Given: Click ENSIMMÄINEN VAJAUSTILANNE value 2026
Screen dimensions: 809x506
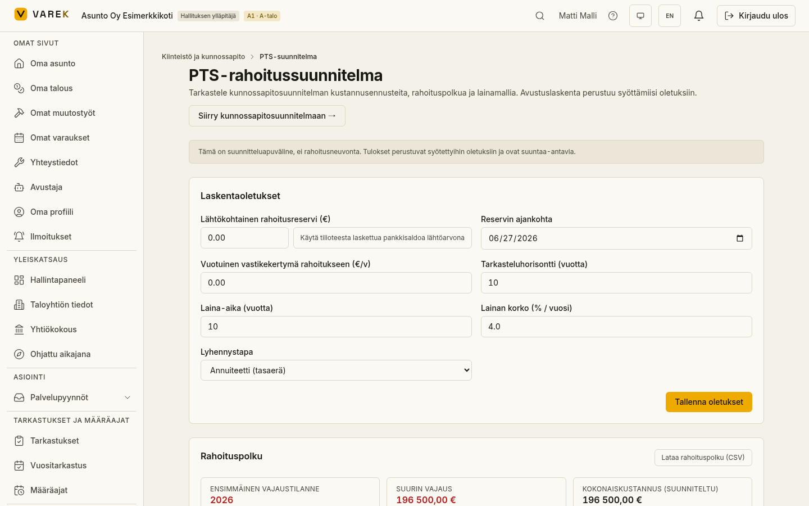Looking at the screenshot, I should pyautogui.click(x=222, y=500).
